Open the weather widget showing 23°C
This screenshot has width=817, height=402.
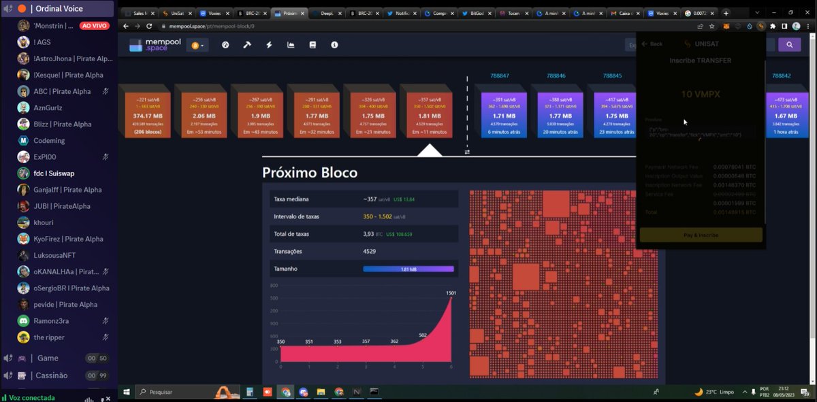(714, 392)
